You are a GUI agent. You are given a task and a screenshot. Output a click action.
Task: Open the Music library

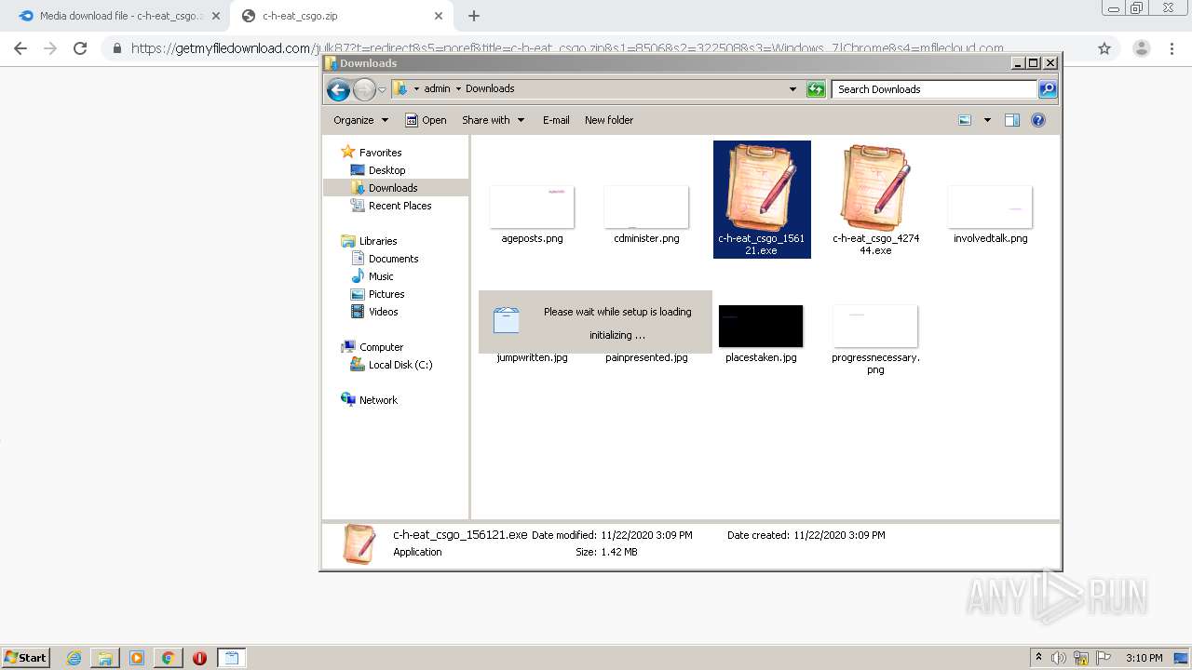pyautogui.click(x=372, y=276)
